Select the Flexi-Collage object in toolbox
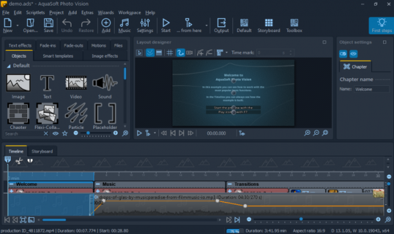This screenshot has width=394, height=234. [x=47, y=116]
